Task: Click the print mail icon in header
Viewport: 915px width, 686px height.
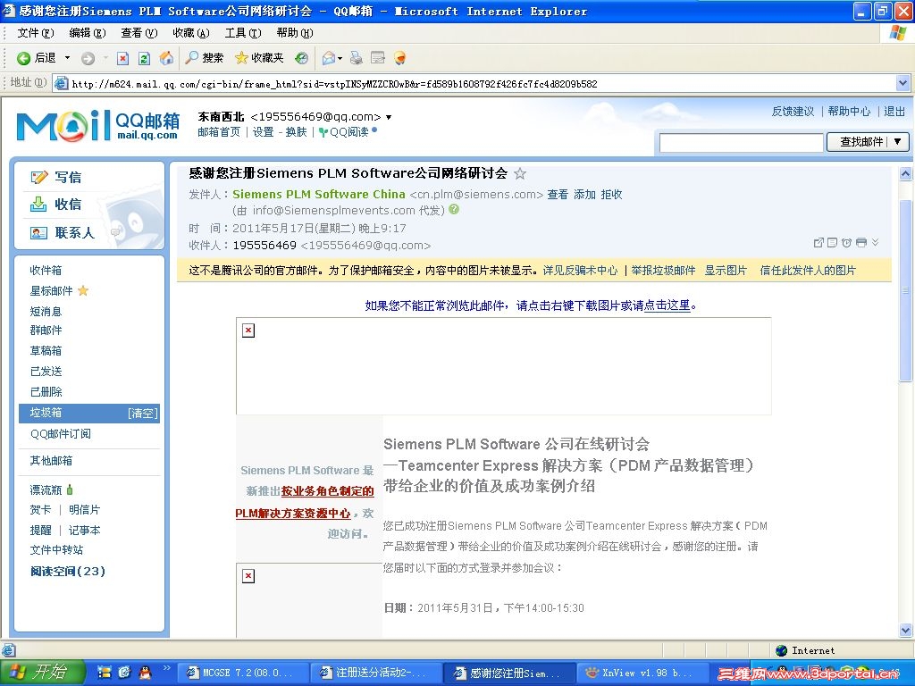Action: point(861,243)
